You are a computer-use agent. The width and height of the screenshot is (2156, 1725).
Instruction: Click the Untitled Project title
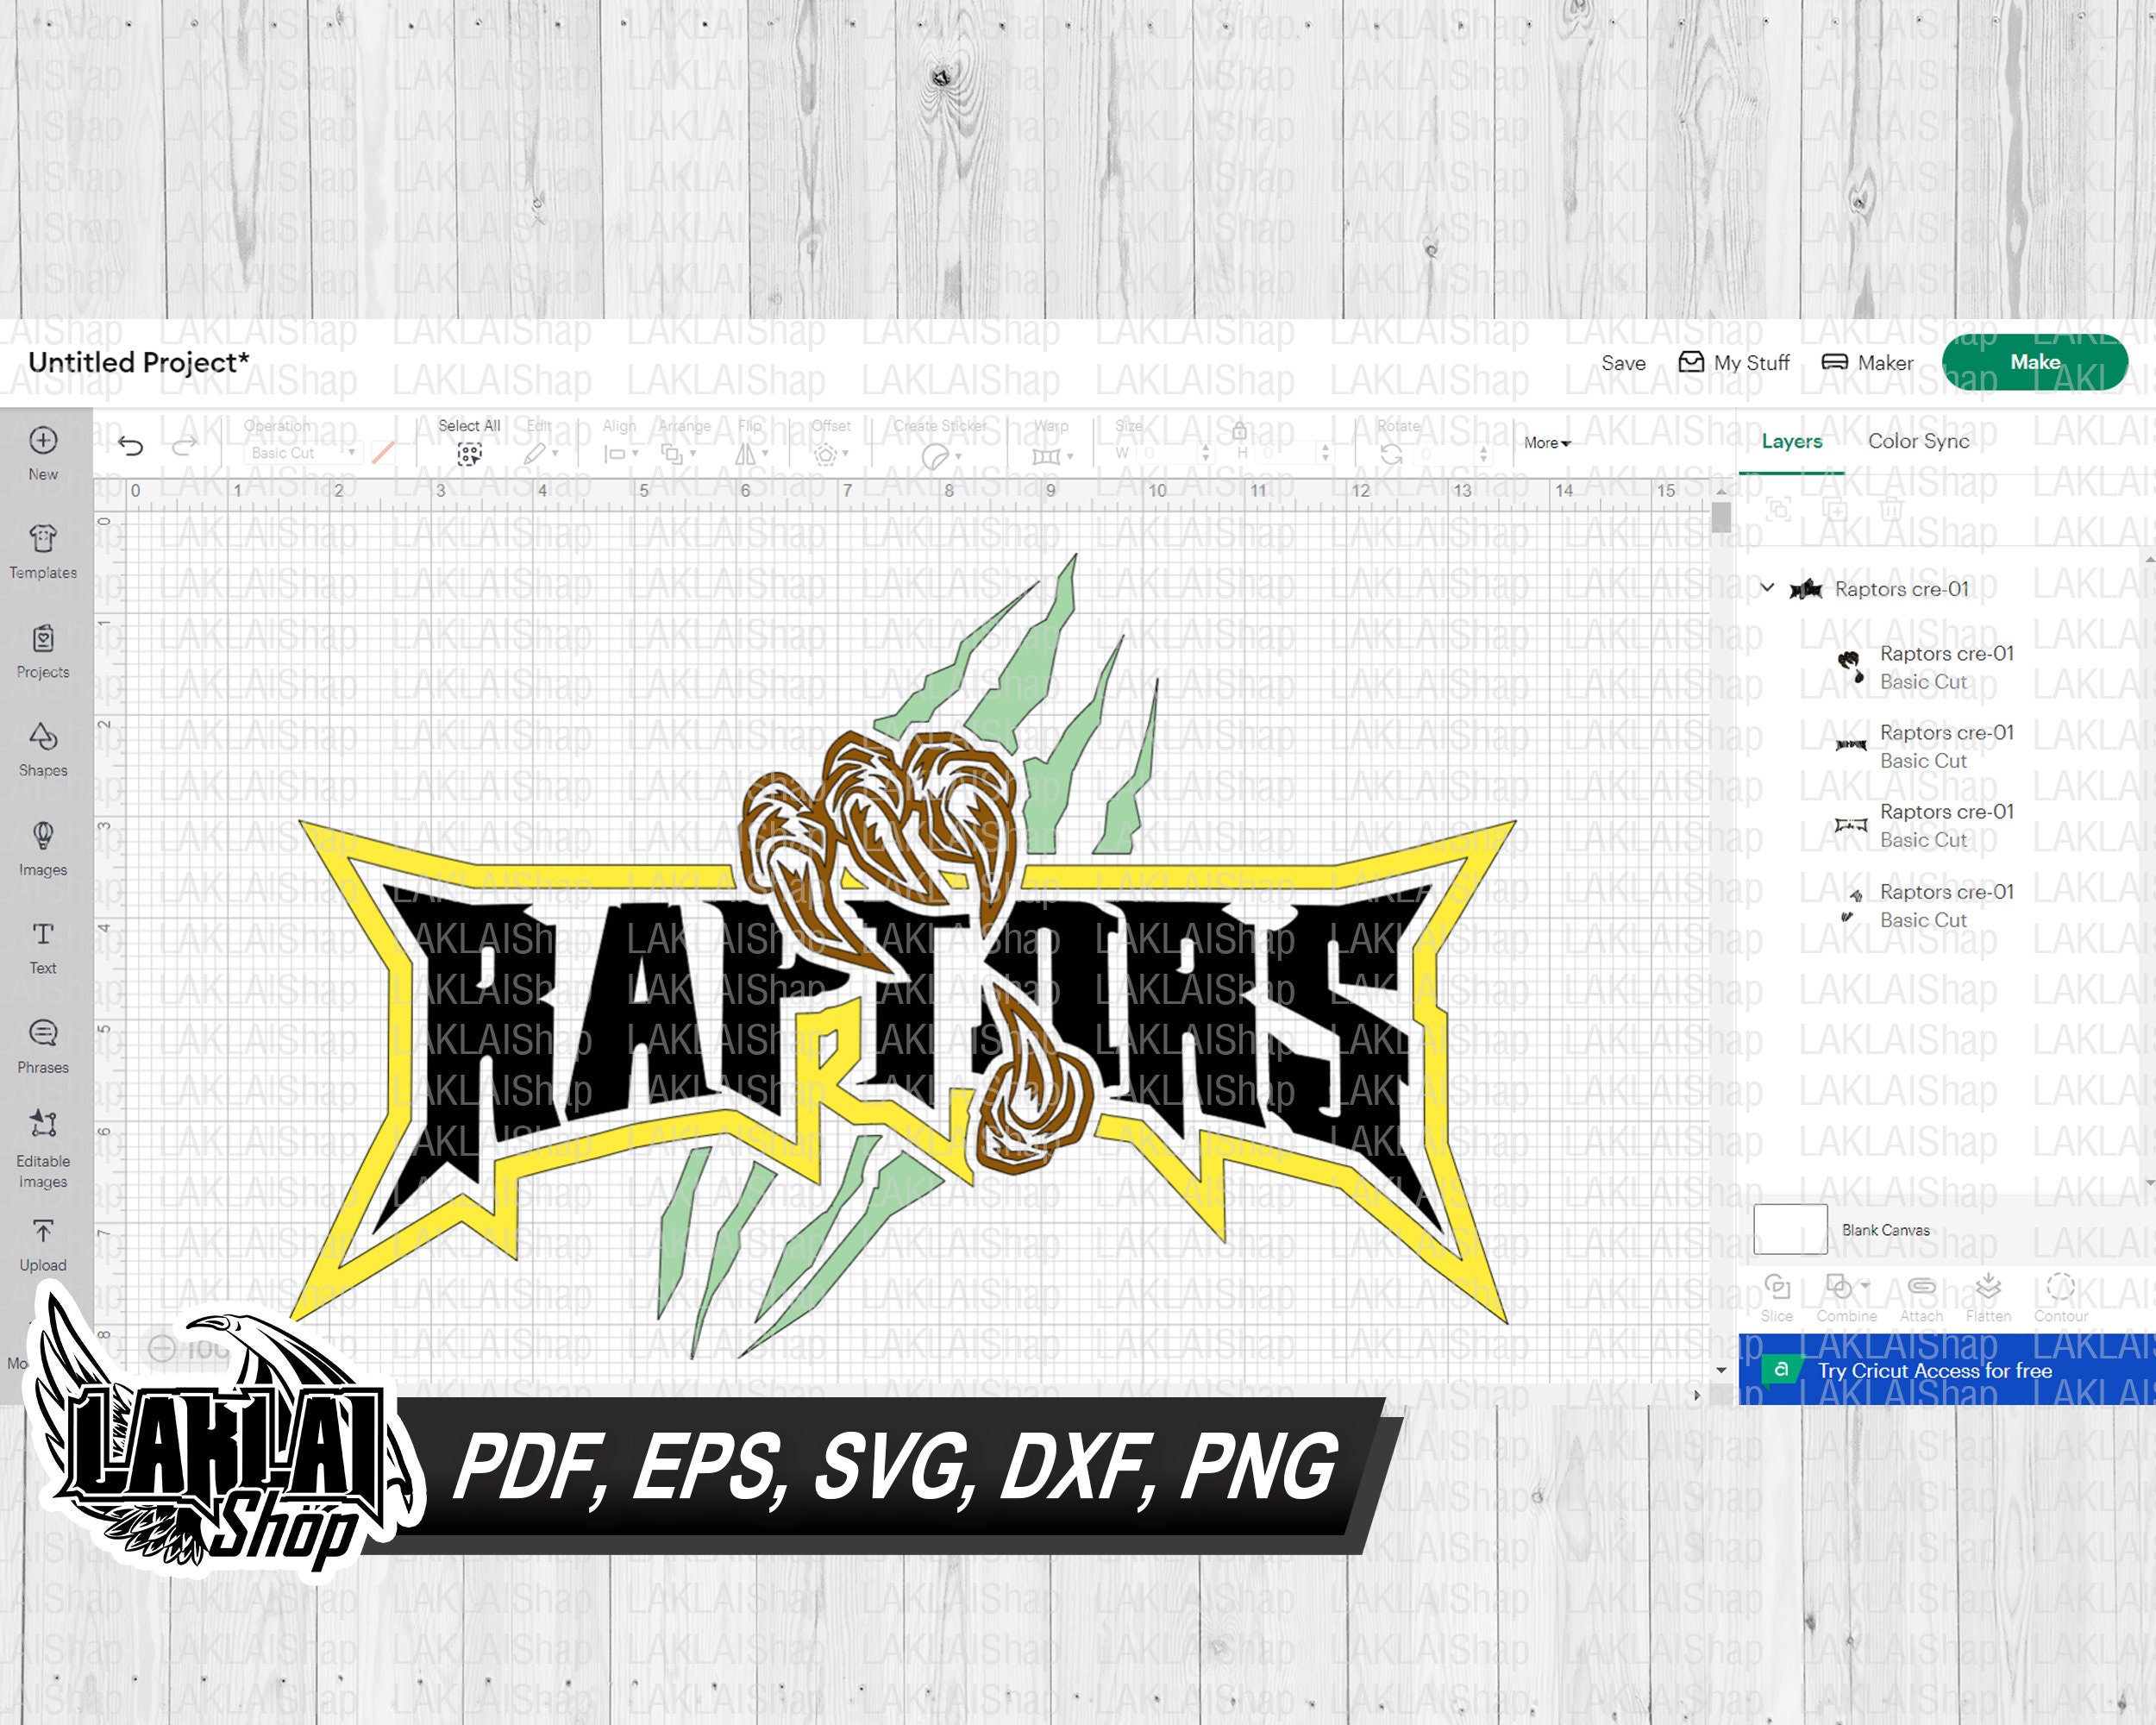[x=139, y=362]
